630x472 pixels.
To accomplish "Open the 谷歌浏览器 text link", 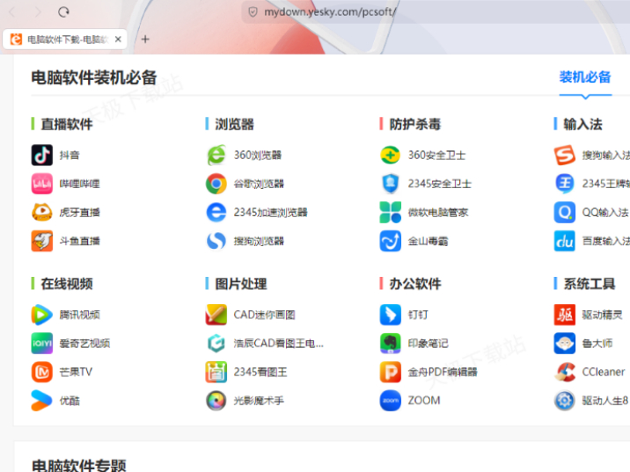I will (x=259, y=184).
